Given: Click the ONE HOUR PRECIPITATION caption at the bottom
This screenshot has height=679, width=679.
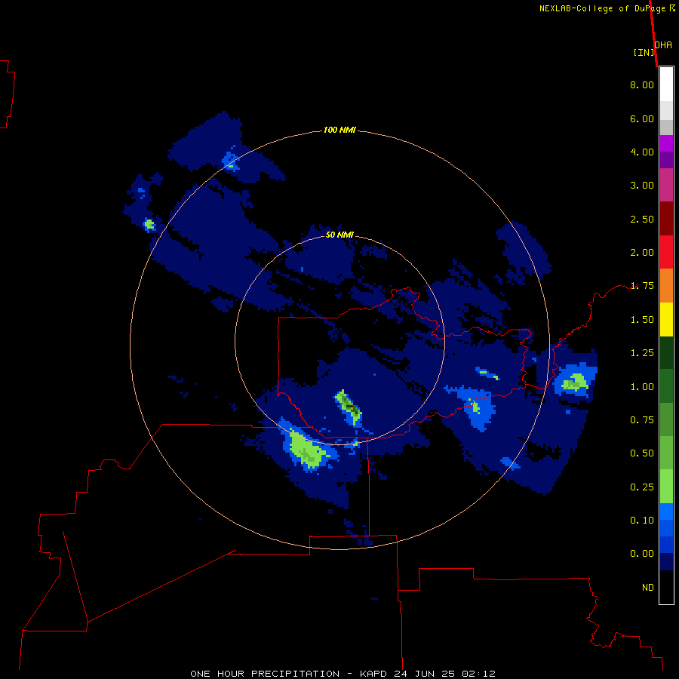Looking at the screenshot, I should tap(343, 674).
